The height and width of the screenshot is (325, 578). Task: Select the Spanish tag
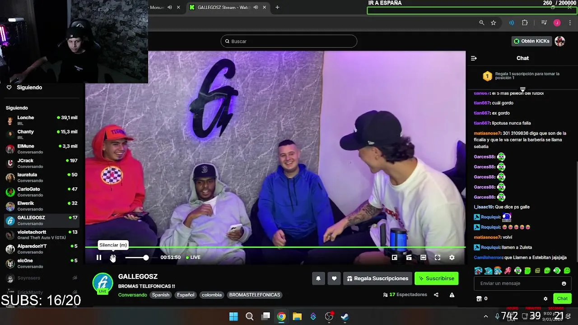[x=161, y=295]
